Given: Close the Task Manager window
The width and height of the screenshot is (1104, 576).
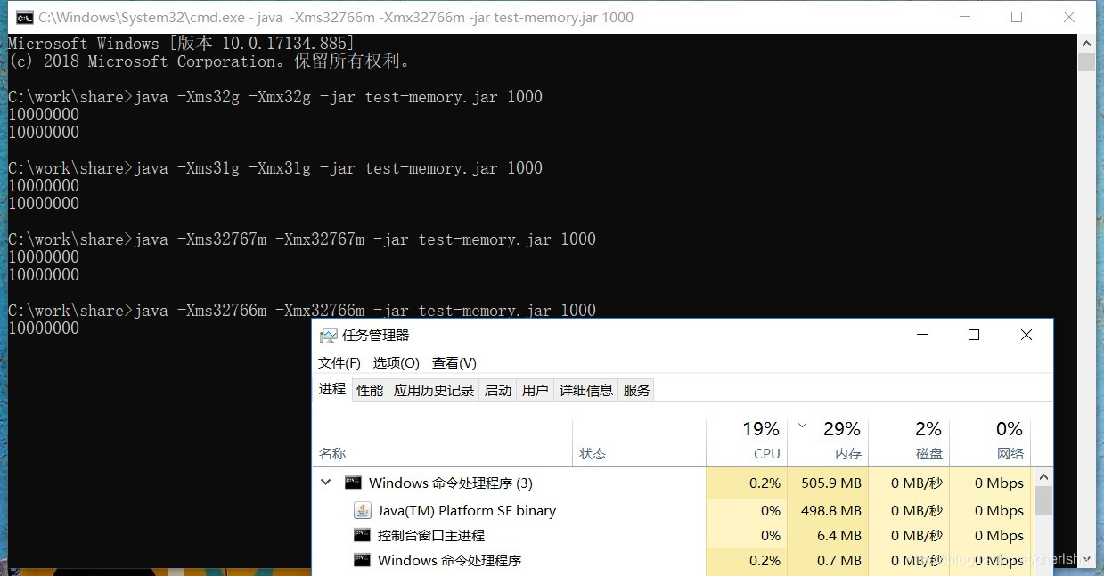Looking at the screenshot, I should point(1026,335).
